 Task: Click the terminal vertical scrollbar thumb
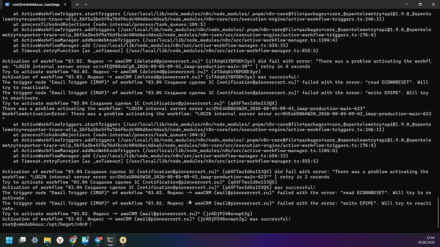[x=438, y=212]
